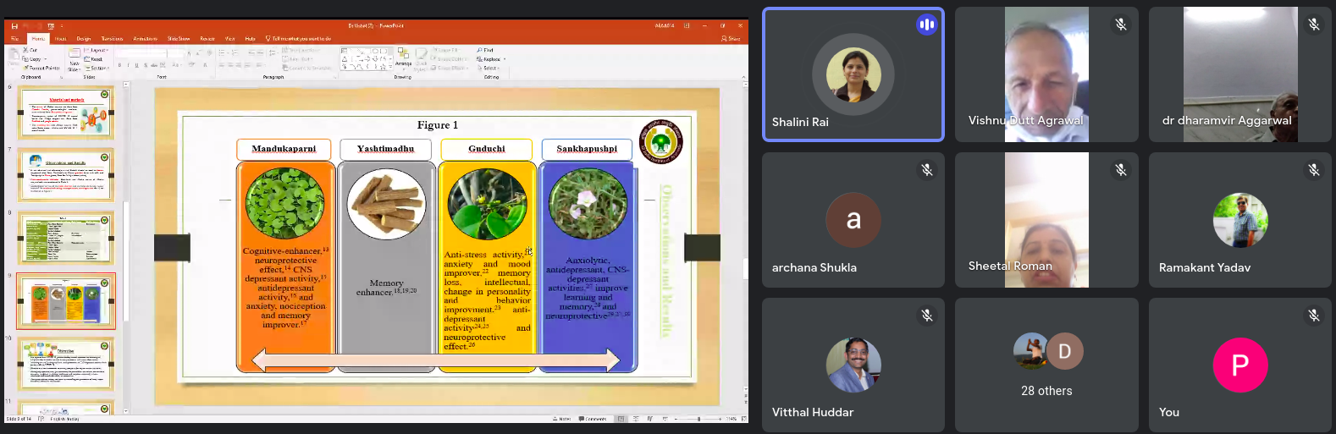Start Slide Show from status bar icon
The width and height of the screenshot is (1336, 434).
click(665, 419)
